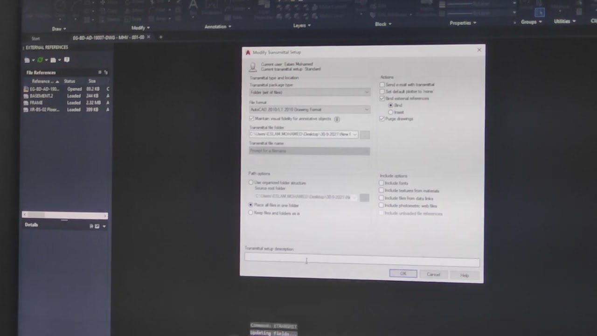Sort by the Reference Name column header
This screenshot has width=597, height=336.
[45, 81]
